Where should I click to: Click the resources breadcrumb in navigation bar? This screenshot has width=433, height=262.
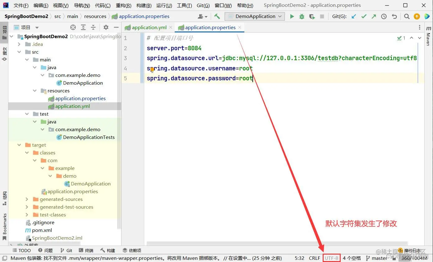pyautogui.click(x=95, y=16)
